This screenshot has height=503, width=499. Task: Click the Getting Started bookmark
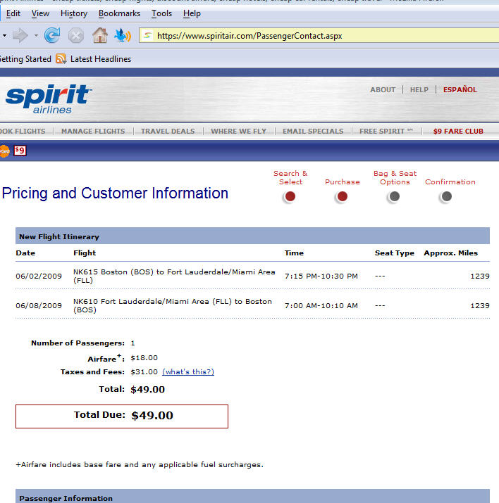tap(25, 59)
